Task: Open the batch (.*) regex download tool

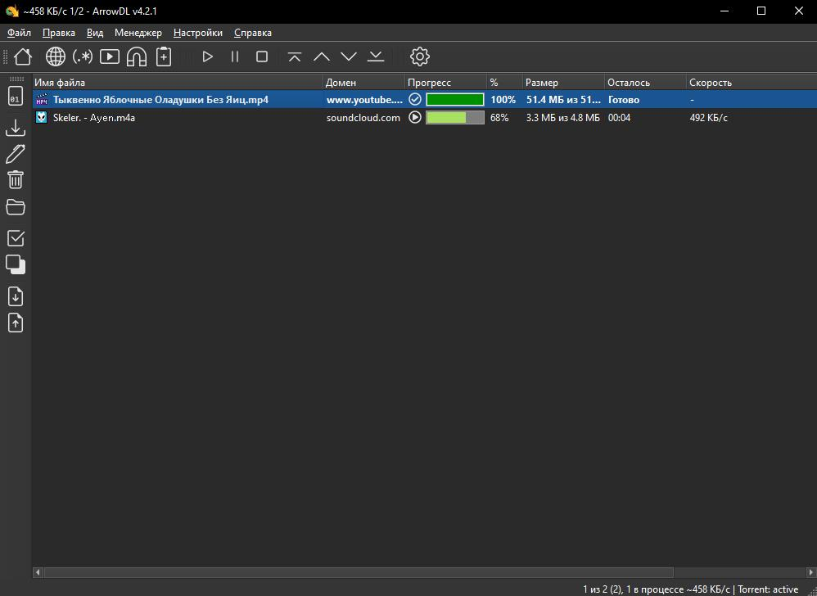Action: pos(83,56)
